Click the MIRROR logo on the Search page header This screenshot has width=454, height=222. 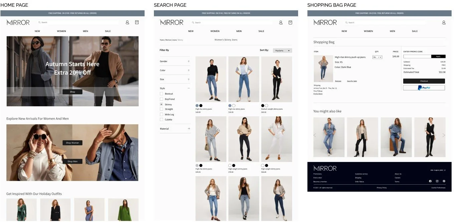click(172, 22)
